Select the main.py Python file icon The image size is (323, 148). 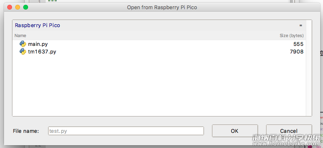tap(23, 44)
